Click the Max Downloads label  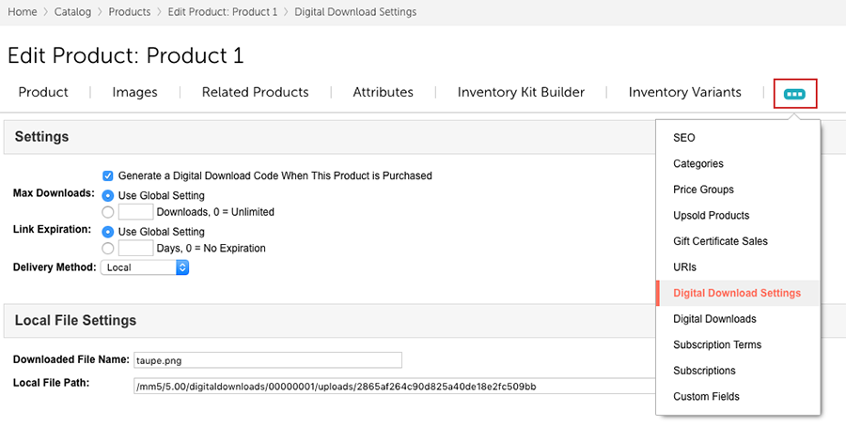coord(54,192)
